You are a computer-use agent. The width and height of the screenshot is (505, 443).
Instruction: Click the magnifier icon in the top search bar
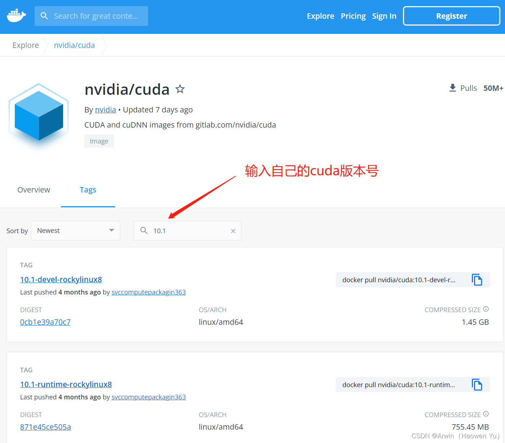tap(44, 16)
